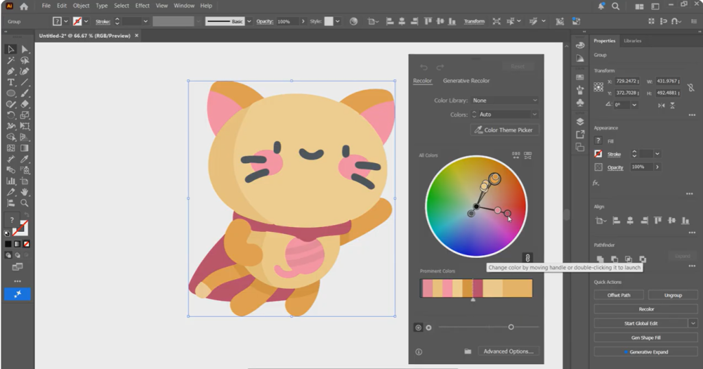
Task: Select the Artboard tool
Action: click(x=25, y=181)
